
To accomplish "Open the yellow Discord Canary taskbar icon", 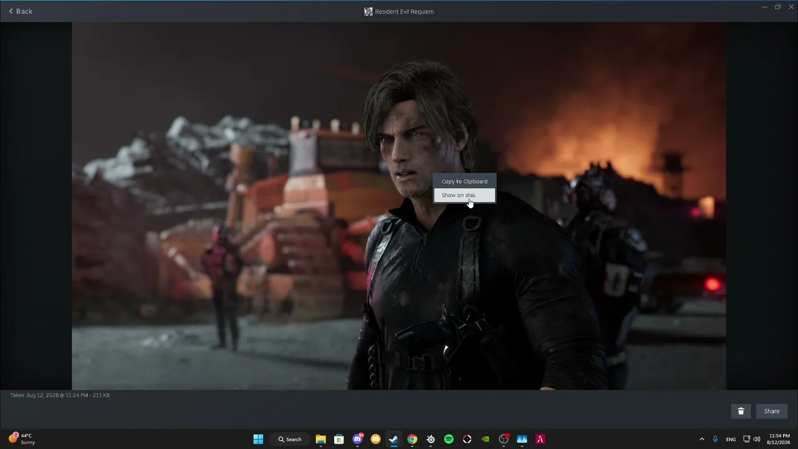I will [375, 439].
